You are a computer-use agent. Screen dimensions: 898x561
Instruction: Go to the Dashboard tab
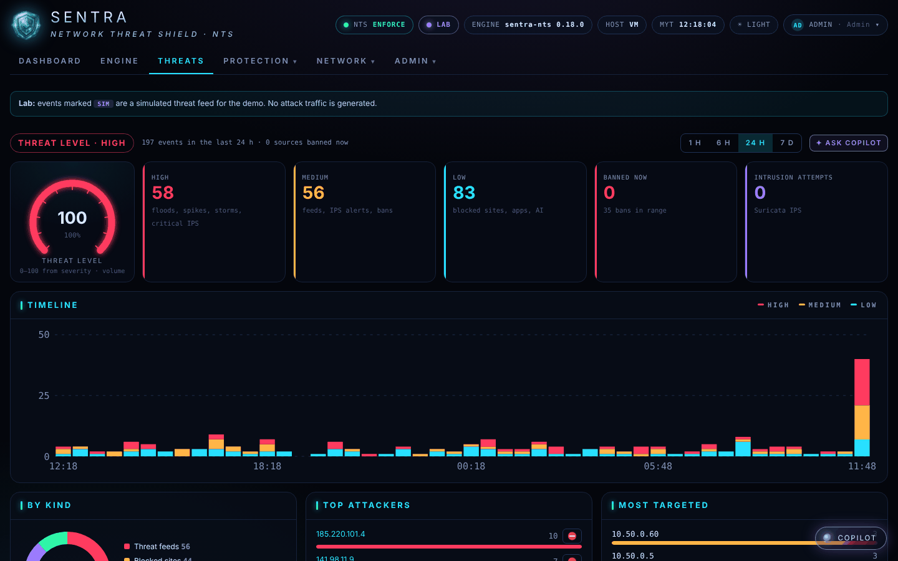coord(50,61)
